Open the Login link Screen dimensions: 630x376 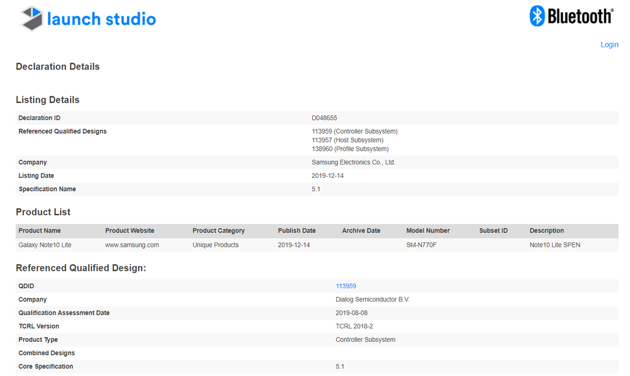(x=609, y=45)
